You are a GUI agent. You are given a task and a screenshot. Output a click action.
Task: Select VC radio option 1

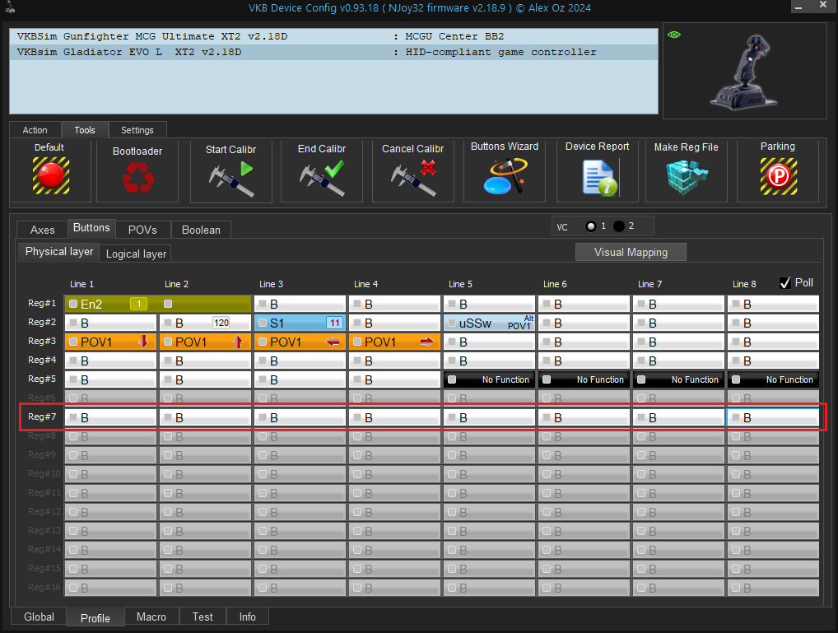590,226
